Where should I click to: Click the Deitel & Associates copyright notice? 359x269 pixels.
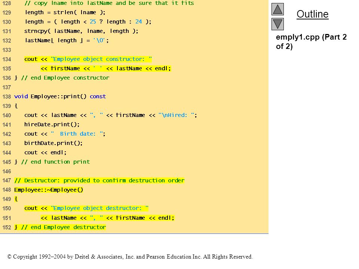pos(130,257)
